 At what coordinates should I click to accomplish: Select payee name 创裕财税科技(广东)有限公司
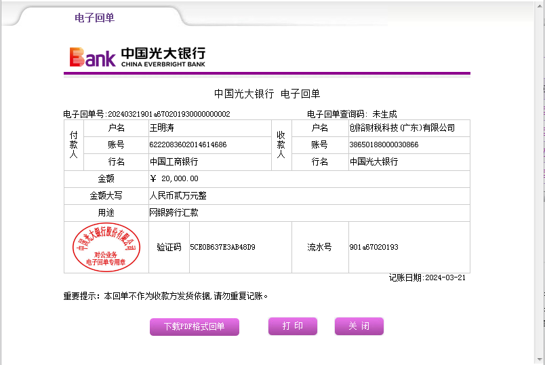click(x=402, y=128)
